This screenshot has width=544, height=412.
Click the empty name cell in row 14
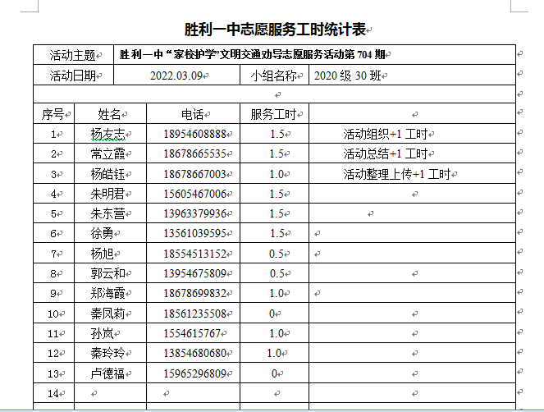coord(110,393)
